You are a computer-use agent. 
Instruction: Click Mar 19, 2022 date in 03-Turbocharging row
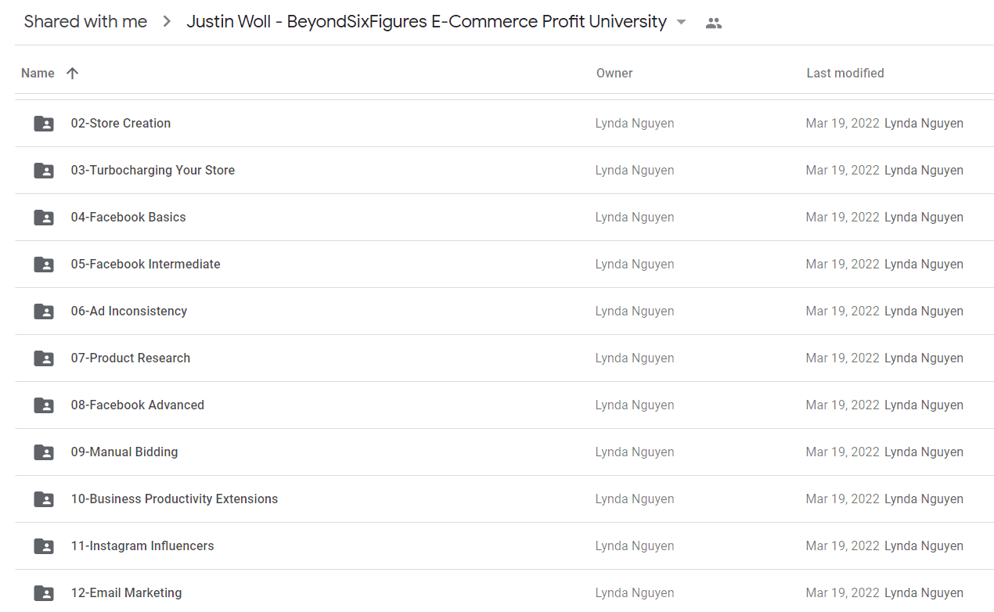(x=843, y=171)
